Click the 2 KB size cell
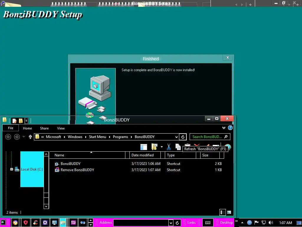The image size is (302, 227). coord(218,164)
